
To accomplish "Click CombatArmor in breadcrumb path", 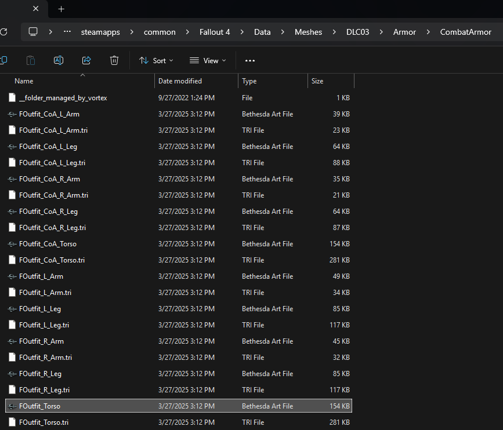I will 465,32.
